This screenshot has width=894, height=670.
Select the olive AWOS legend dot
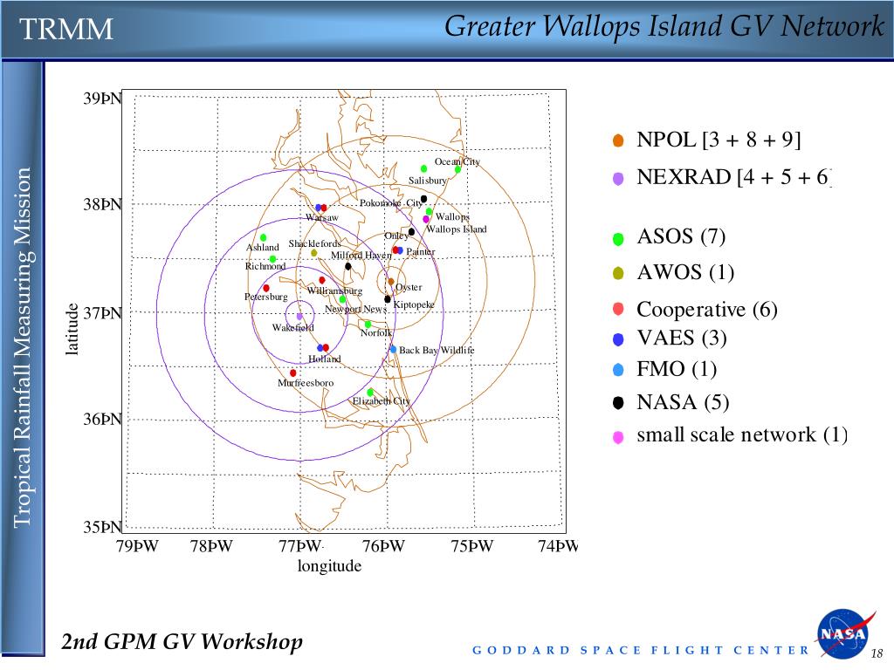point(618,273)
